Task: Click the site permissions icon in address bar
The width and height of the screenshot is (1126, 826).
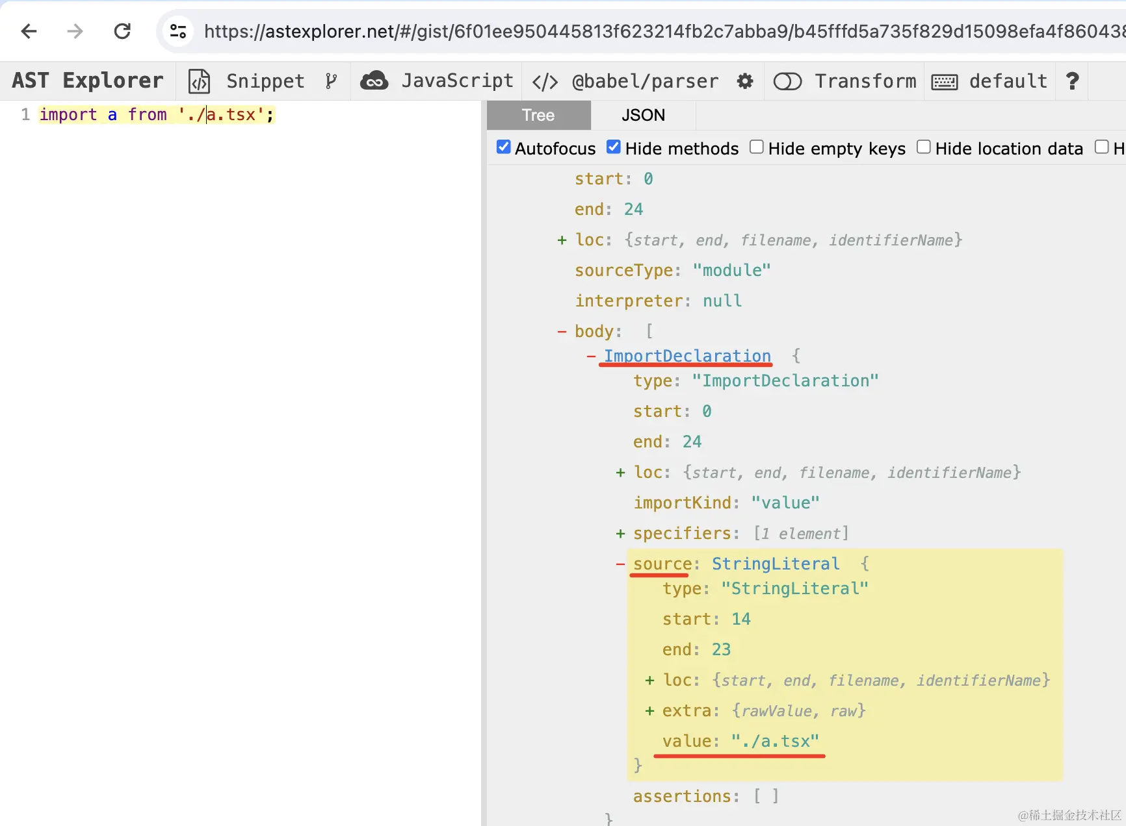Action: click(x=177, y=31)
